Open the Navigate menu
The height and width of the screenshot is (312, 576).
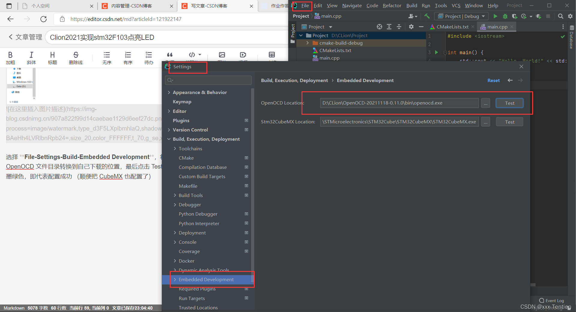pyautogui.click(x=352, y=5)
